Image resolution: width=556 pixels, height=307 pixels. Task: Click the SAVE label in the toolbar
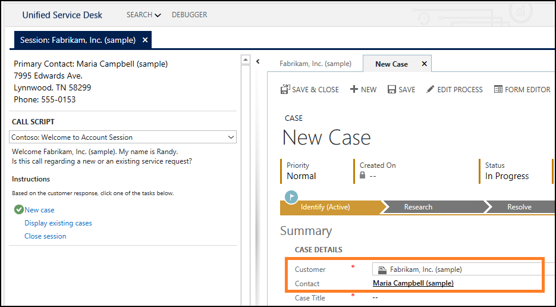pyautogui.click(x=407, y=90)
